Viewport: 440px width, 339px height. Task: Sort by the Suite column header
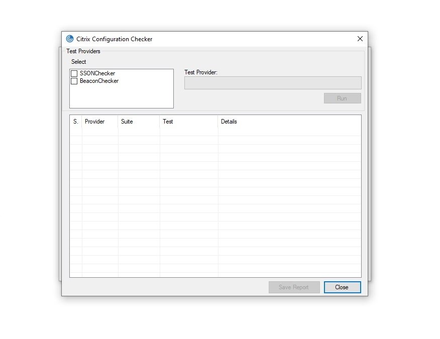pyautogui.click(x=139, y=122)
